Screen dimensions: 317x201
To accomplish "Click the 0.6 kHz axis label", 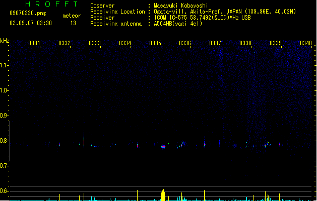I will pyautogui.click(x=4, y=191).
